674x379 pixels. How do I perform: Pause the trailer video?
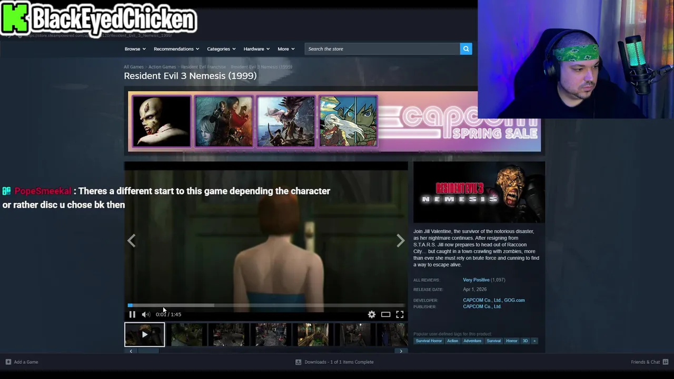click(132, 314)
